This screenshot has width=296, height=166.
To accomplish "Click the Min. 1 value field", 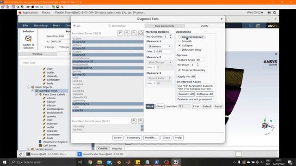I will [x=164, y=51].
